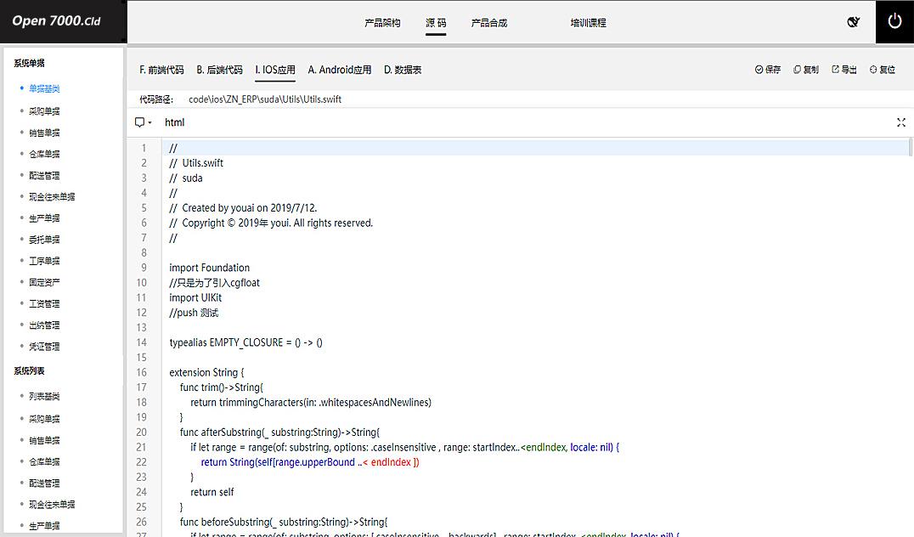Expand the code editor to fullscreen

901,122
